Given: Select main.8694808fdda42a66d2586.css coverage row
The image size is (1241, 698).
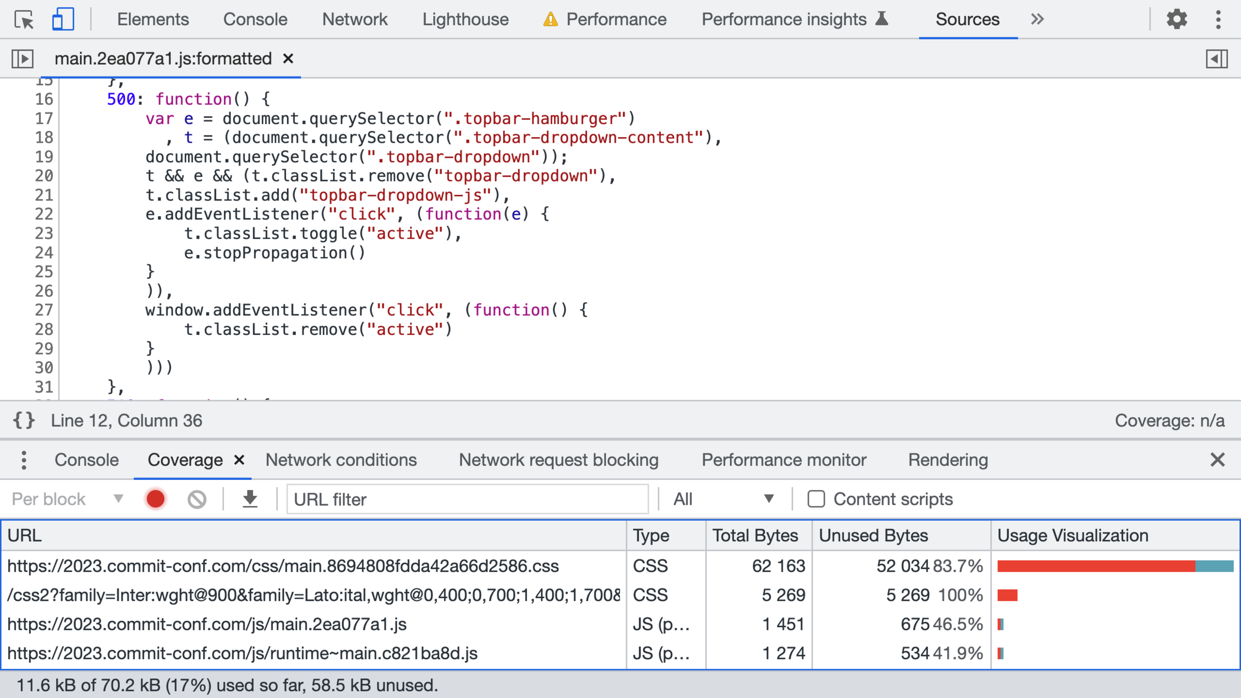Looking at the screenshot, I should coord(283,566).
